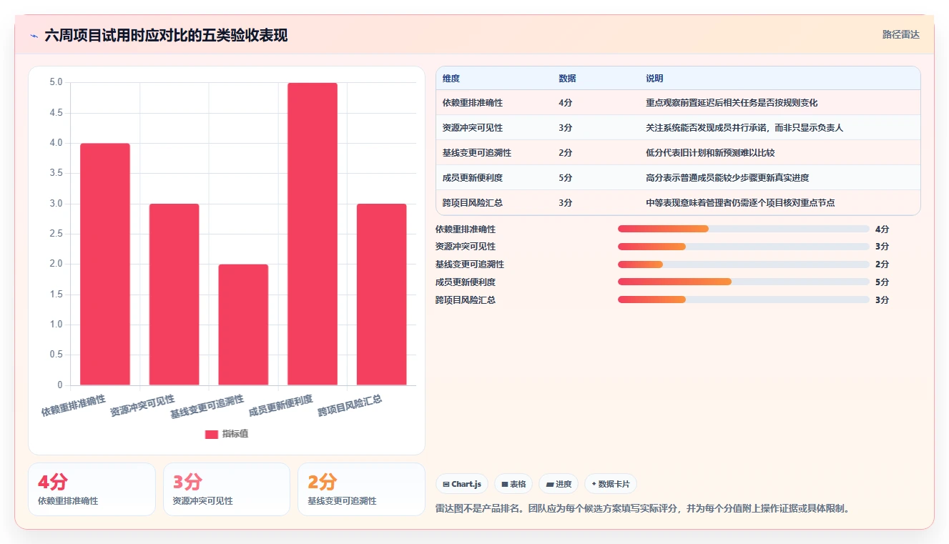This screenshot has width=949, height=544.
Task: Click the description 低分代表旧计划和新预测难以比较
Action: click(710, 153)
